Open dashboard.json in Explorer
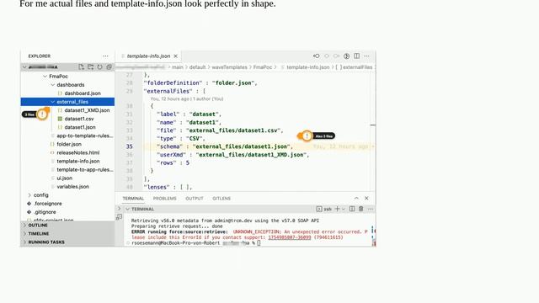The width and height of the screenshot is (539, 303). 83,93
